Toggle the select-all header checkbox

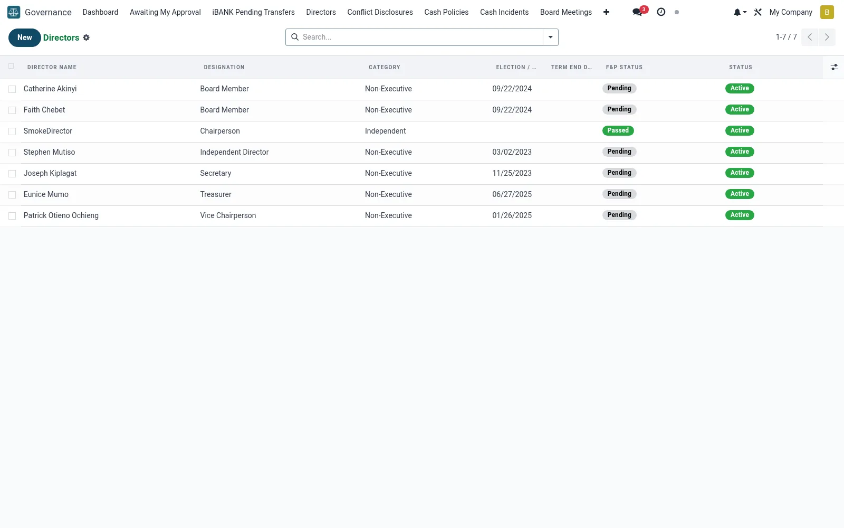[11, 67]
